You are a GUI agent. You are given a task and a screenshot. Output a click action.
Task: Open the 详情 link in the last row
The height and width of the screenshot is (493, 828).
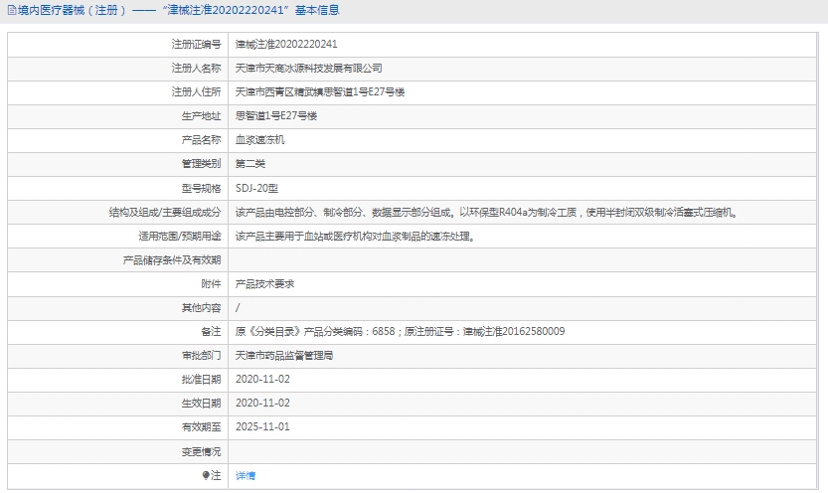click(246, 476)
